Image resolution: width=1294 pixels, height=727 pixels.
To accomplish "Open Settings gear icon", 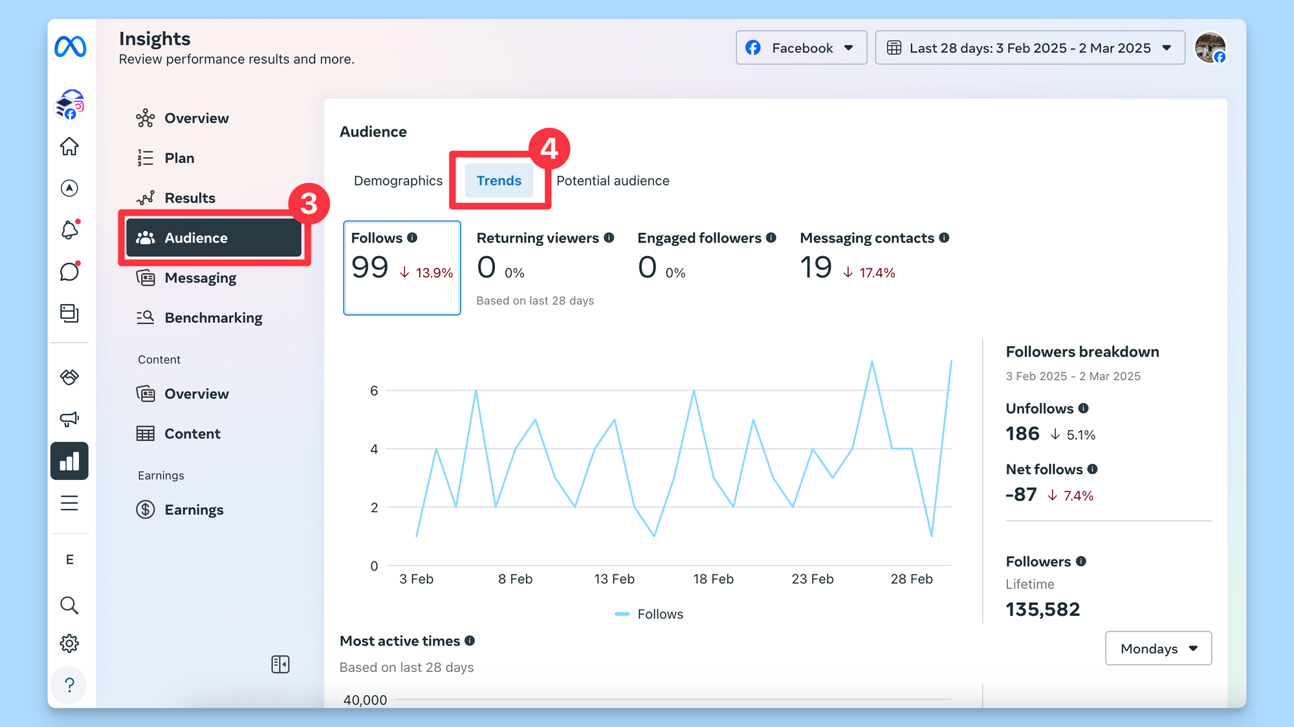I will click(69, 643).
